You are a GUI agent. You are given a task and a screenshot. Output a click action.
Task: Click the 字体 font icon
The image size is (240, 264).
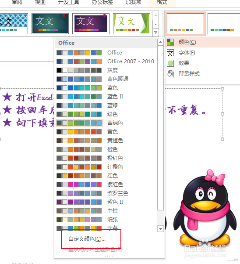click(x=170, y=53)
